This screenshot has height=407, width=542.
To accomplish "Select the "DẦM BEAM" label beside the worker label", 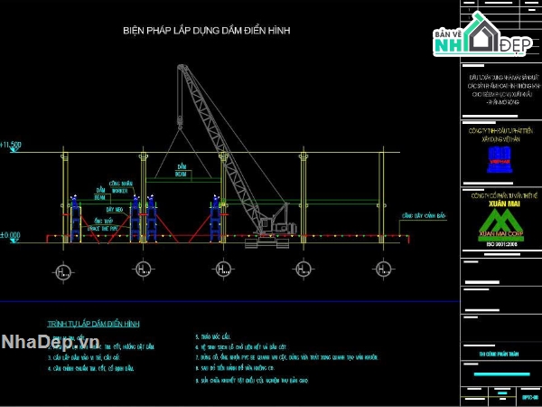I will click(100, 194).
